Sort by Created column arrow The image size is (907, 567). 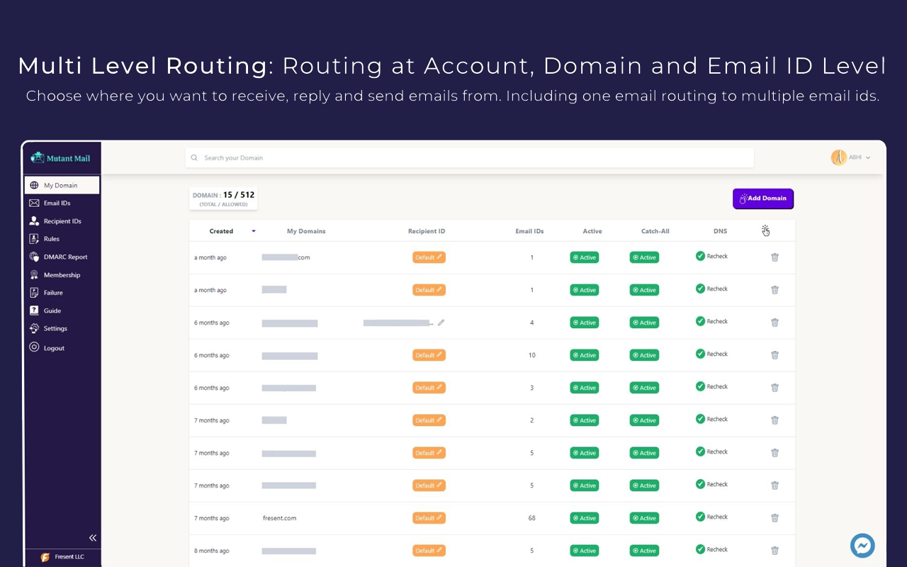point(254,231)
